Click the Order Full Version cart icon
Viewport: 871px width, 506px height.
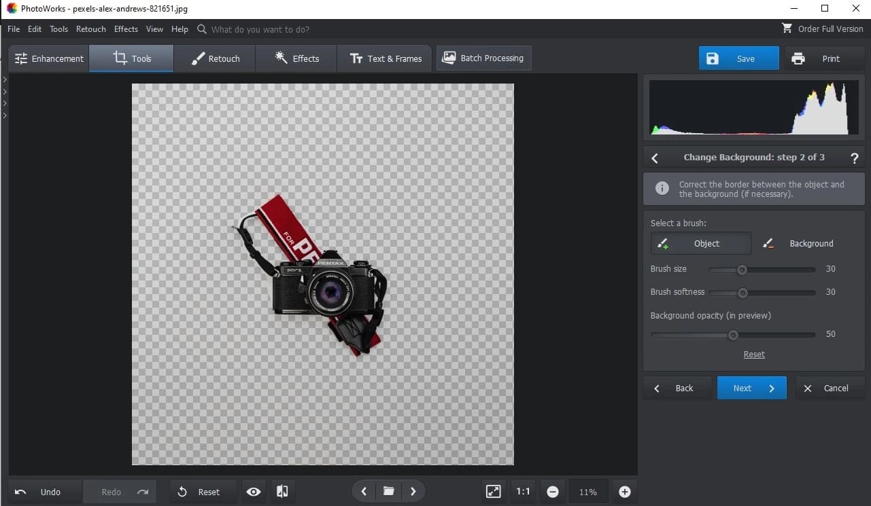coord(787,29)
